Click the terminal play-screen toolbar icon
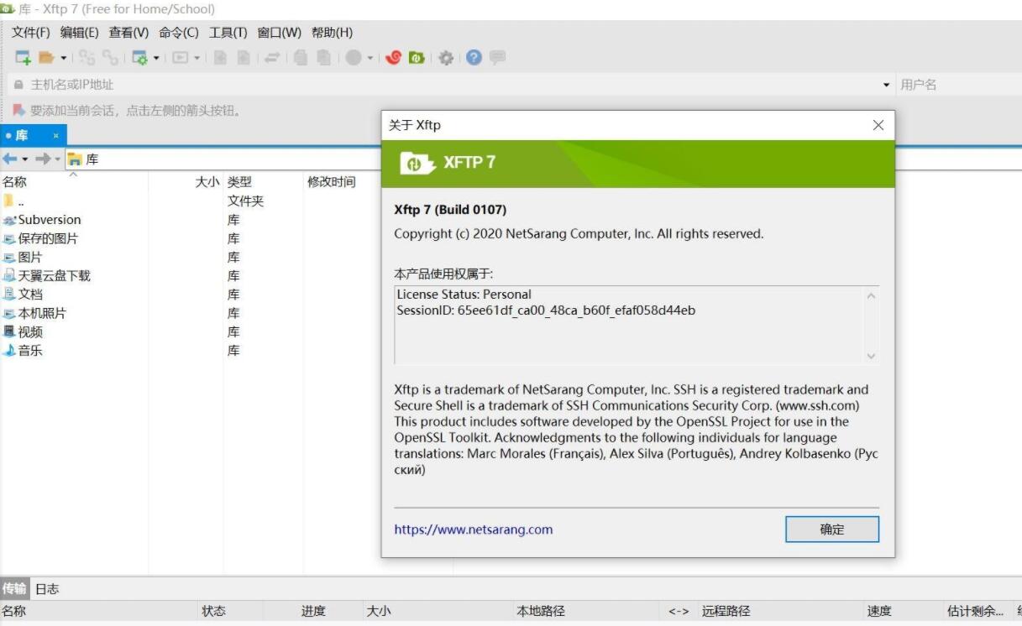Screen dimensions: 1022x626 (x=181, y=58)
